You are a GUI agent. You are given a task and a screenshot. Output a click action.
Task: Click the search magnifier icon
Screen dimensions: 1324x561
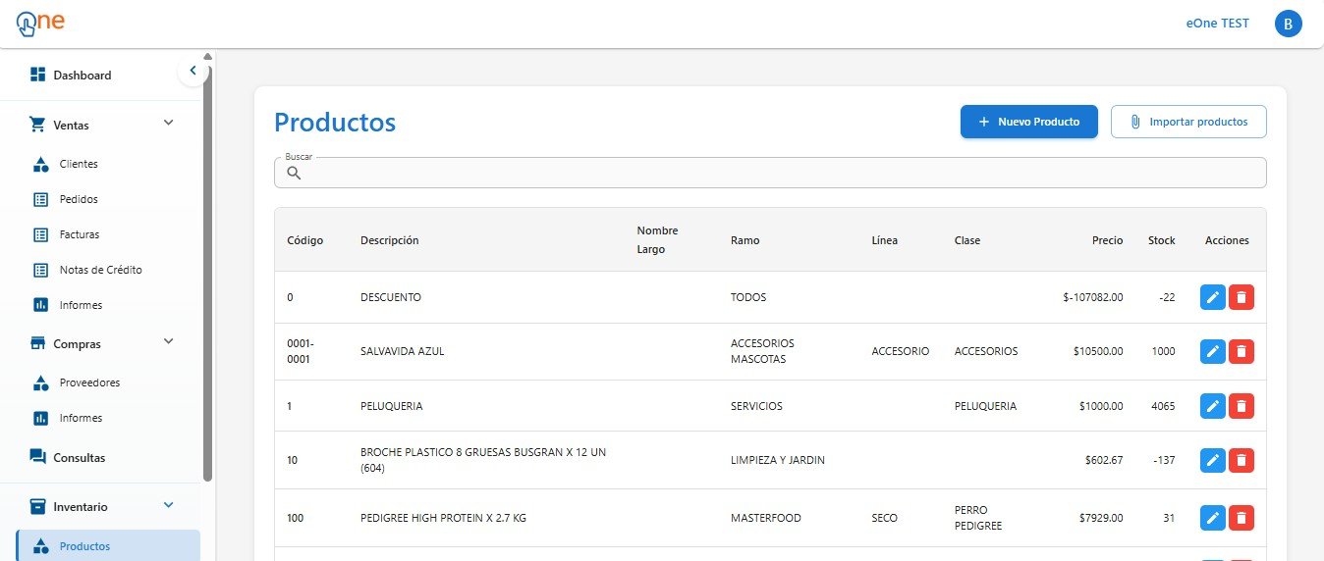point(294,173)
